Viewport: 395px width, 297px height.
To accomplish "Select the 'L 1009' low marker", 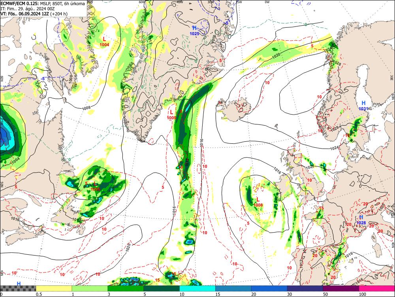I will click(171, 115).
